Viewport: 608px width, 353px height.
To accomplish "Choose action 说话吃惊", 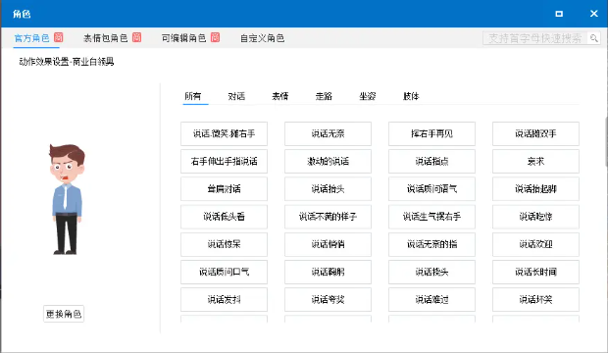I will pos(535,217).
